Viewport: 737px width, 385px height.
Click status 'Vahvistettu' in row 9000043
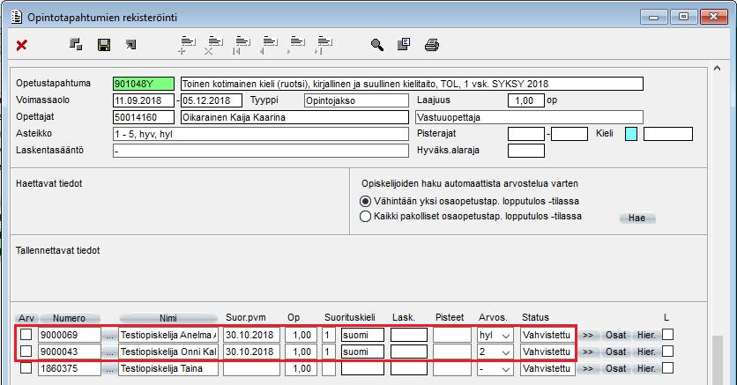pos(547,352)
